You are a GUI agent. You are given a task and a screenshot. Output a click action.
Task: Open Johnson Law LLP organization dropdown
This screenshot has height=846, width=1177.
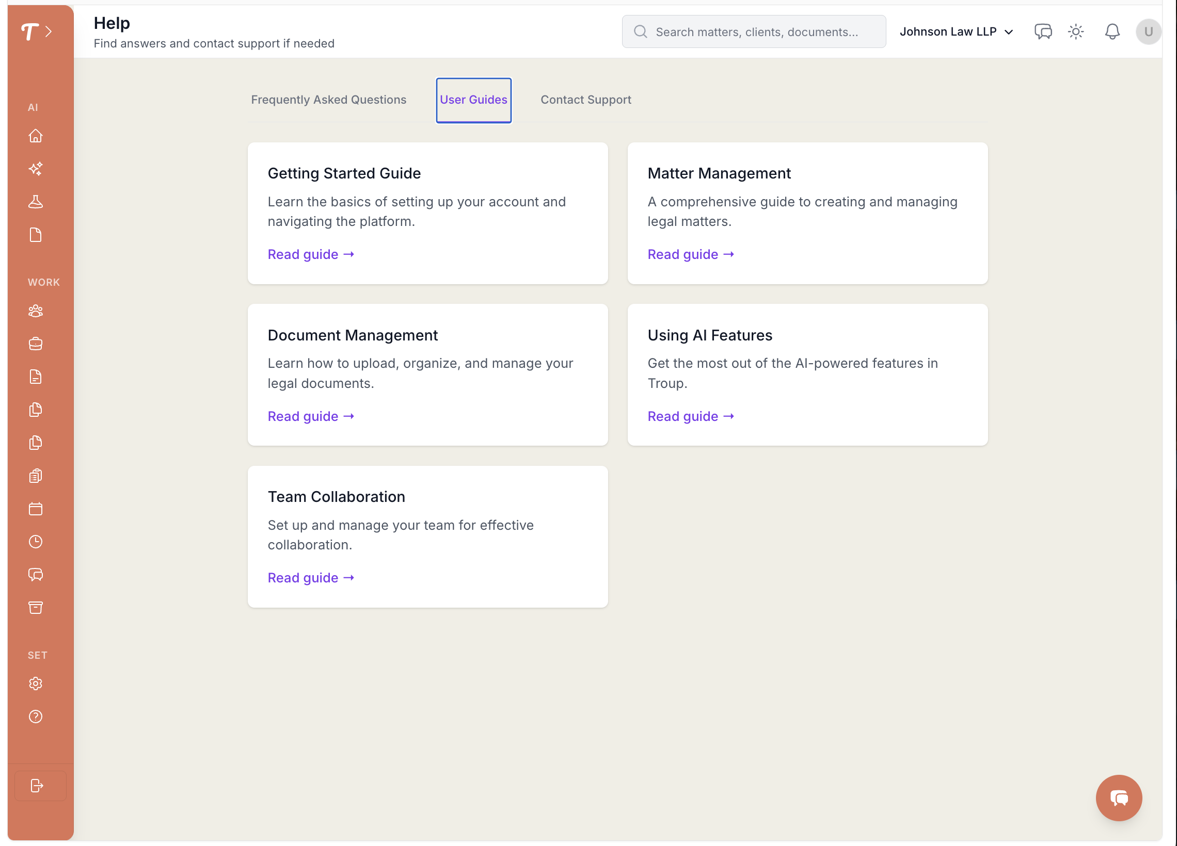[956, 31]
